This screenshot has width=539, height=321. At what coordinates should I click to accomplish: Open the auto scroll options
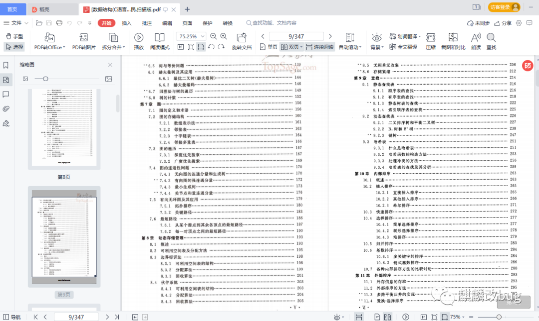coord(350,41)
